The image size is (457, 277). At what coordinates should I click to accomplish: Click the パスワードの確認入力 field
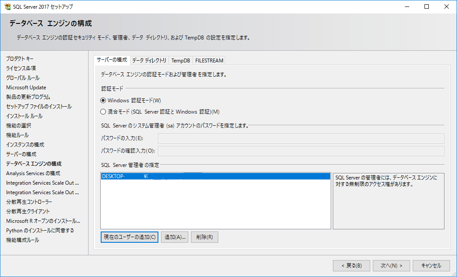[x=301, y=151]
